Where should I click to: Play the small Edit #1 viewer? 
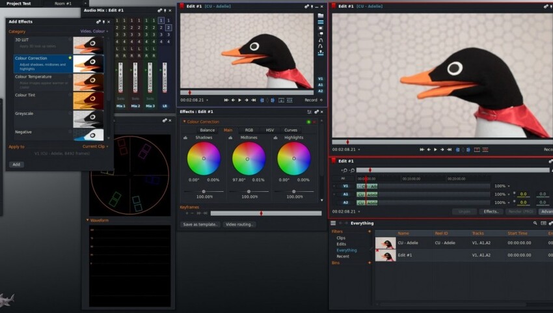240,100
